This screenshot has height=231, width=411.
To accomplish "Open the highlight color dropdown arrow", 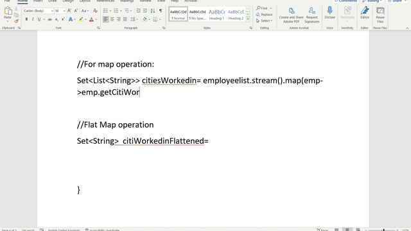I will coord(85,19).
